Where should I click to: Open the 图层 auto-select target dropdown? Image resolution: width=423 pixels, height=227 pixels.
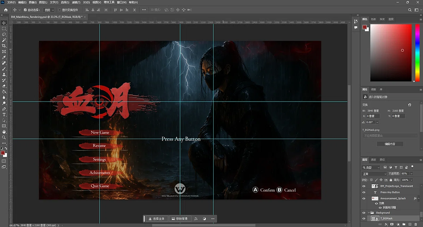point(49,10)
